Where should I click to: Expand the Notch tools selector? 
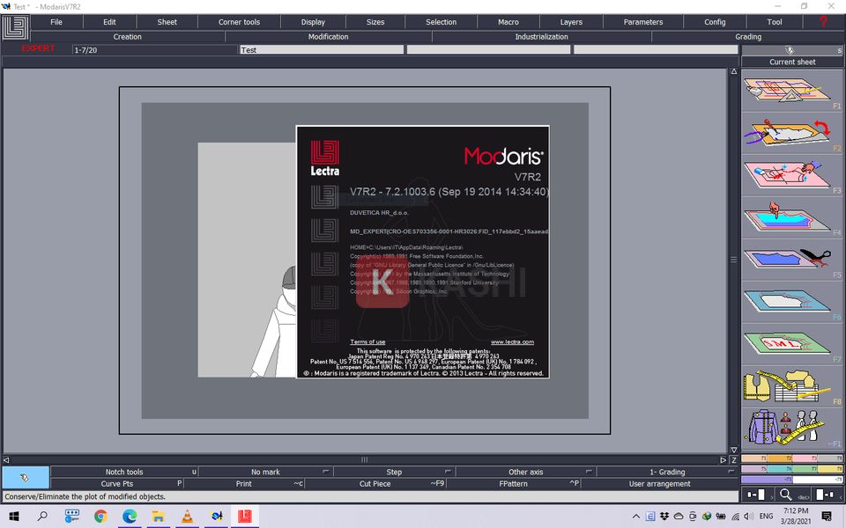[123, 473]
